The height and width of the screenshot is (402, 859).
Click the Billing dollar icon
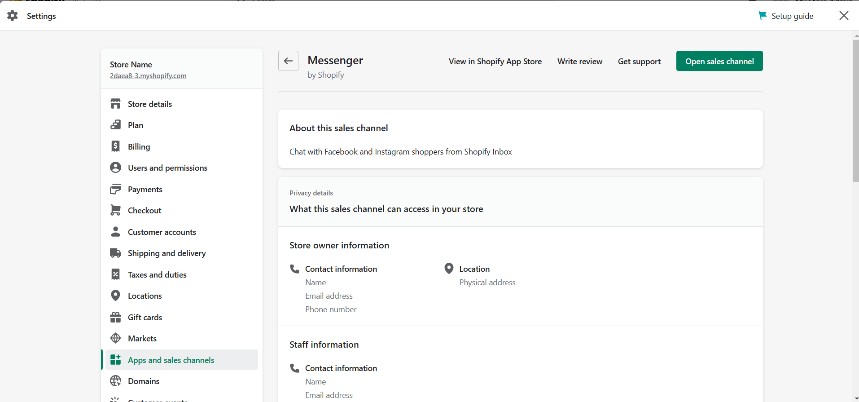pyautogui.click(x=115, y=146)
